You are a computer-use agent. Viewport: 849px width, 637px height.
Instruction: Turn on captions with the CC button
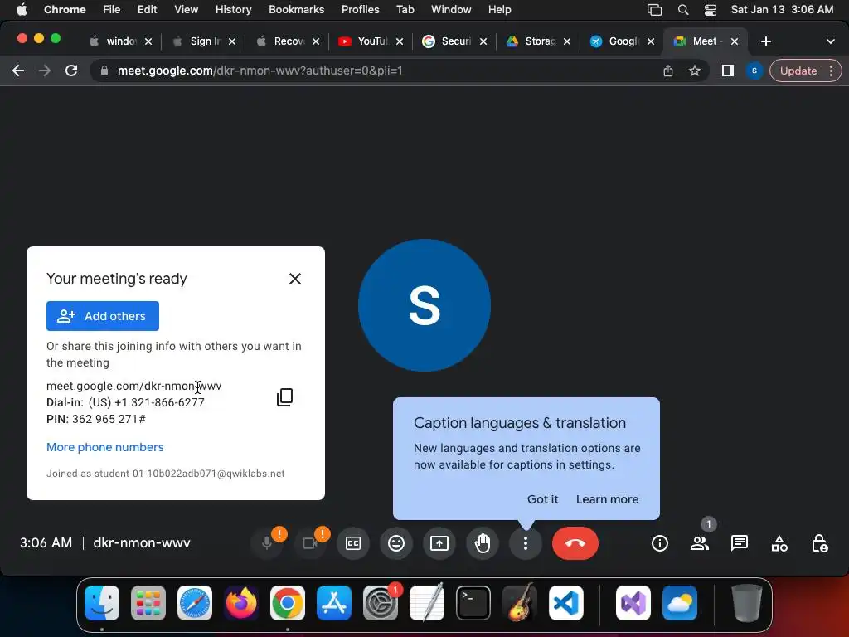pos(353,542)
